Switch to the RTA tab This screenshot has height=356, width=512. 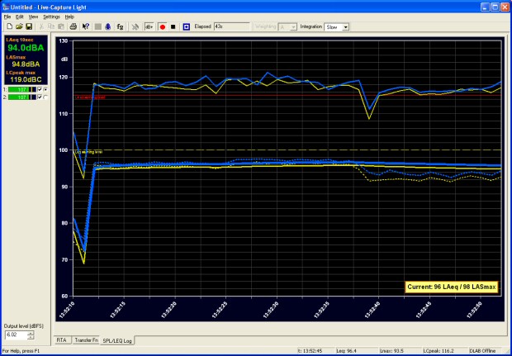pyautogui.click(x=61, y=340)
